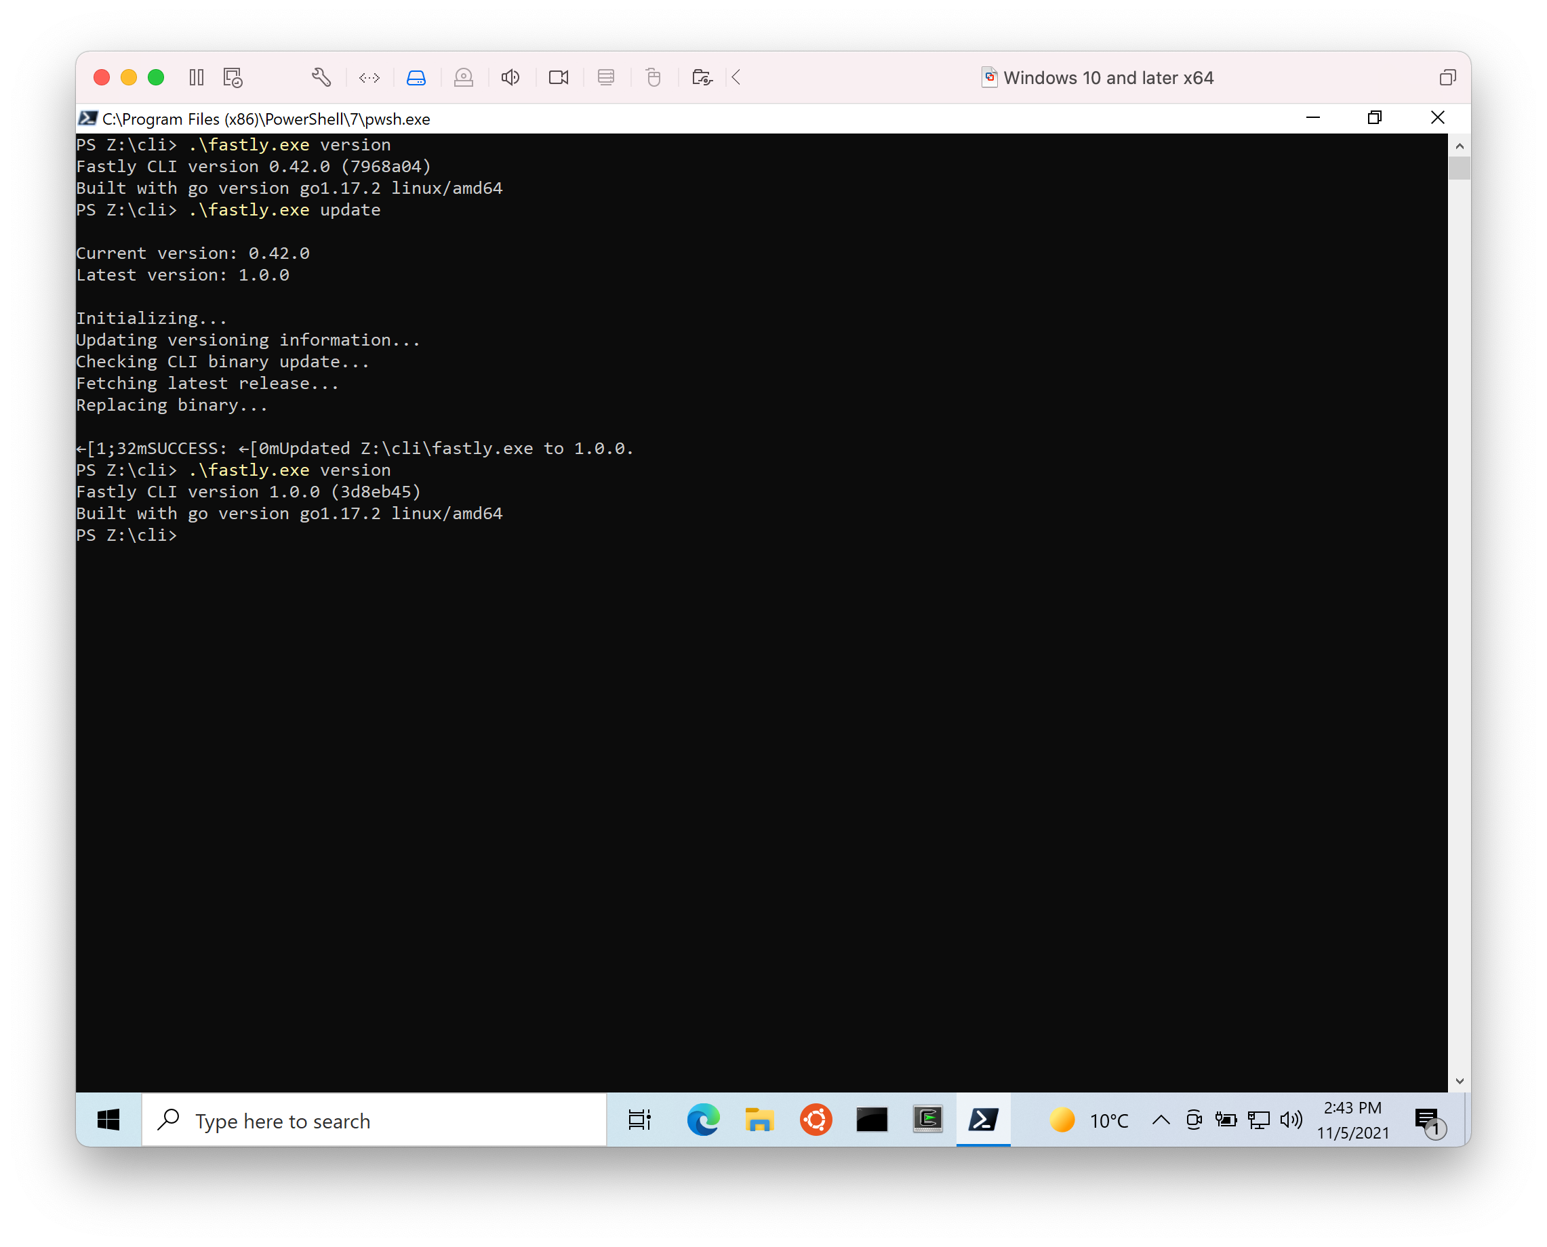The width and height of the screenshot is (1547, 1247).
Task: Toggle the Windows network status icon
Action: coord(1258,1120)
